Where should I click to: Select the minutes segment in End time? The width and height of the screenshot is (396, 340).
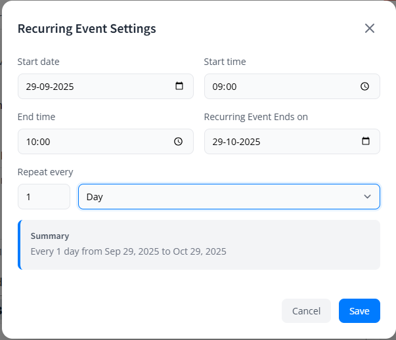point(44,141)
